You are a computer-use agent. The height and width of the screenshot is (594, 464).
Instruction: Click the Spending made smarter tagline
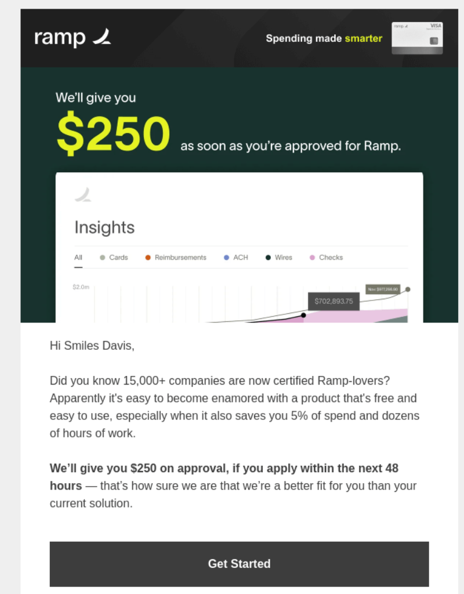coord(324,38)
